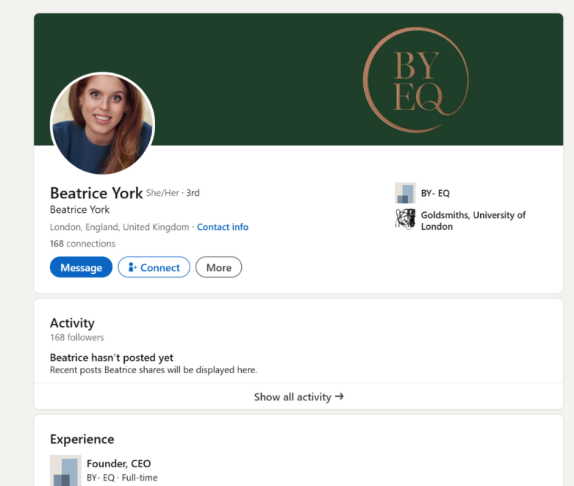Image resolution: width=574 pixels, height=486 pixels.
Task: Click the arrow icon beside Show all activity
Action: coord(339,397)
